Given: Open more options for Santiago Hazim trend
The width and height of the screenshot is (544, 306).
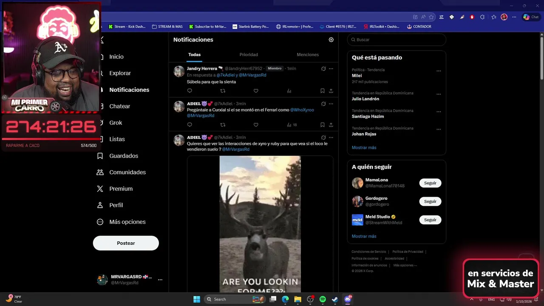Looking at the screenshot, I should (x=439, y=112).
